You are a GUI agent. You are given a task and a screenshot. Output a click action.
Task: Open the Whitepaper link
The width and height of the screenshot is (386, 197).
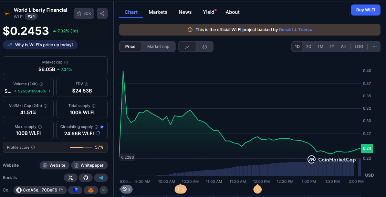click(90, 165)
